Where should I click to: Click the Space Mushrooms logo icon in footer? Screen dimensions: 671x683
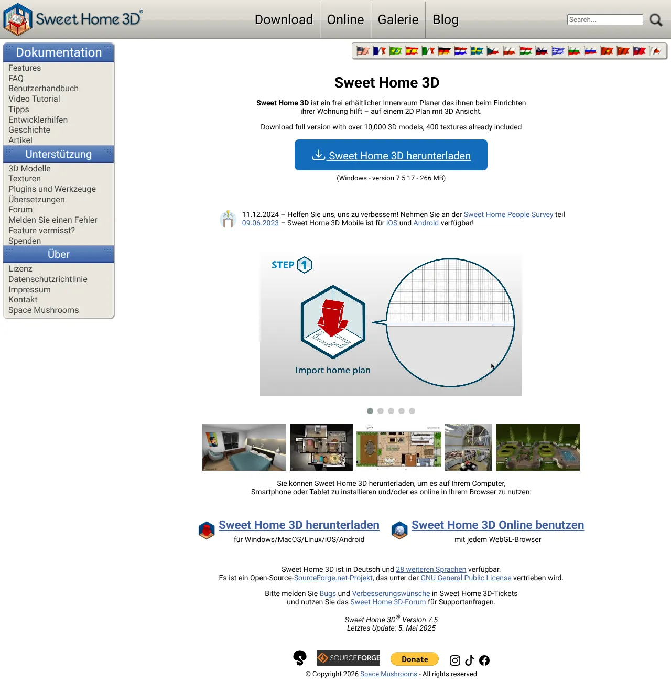pos(300,658)
